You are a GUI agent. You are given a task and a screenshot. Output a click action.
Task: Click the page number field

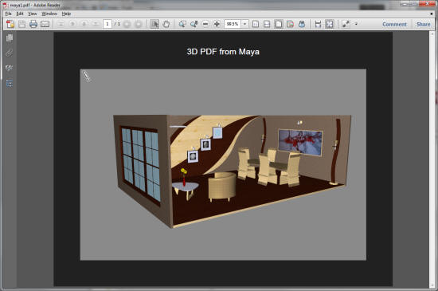(108, 24)
